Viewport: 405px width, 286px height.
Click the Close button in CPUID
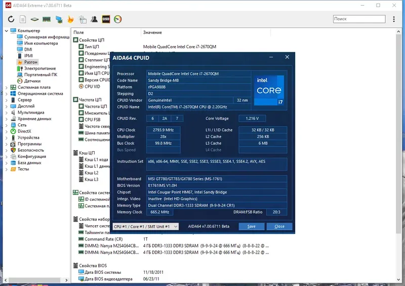point(279,227)
